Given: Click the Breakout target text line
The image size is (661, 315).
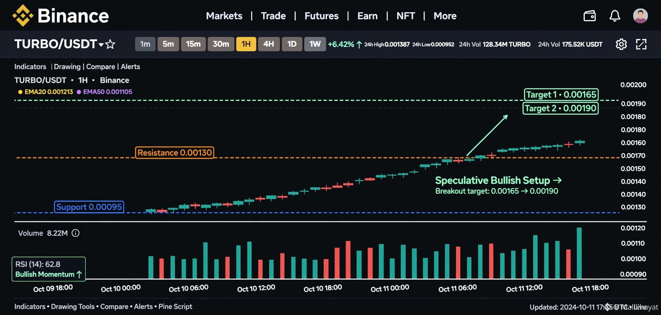Looking at the screenshot, I should click(497, 191).
